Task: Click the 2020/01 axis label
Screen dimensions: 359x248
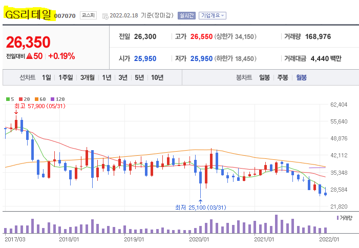Action: point(199,239)
